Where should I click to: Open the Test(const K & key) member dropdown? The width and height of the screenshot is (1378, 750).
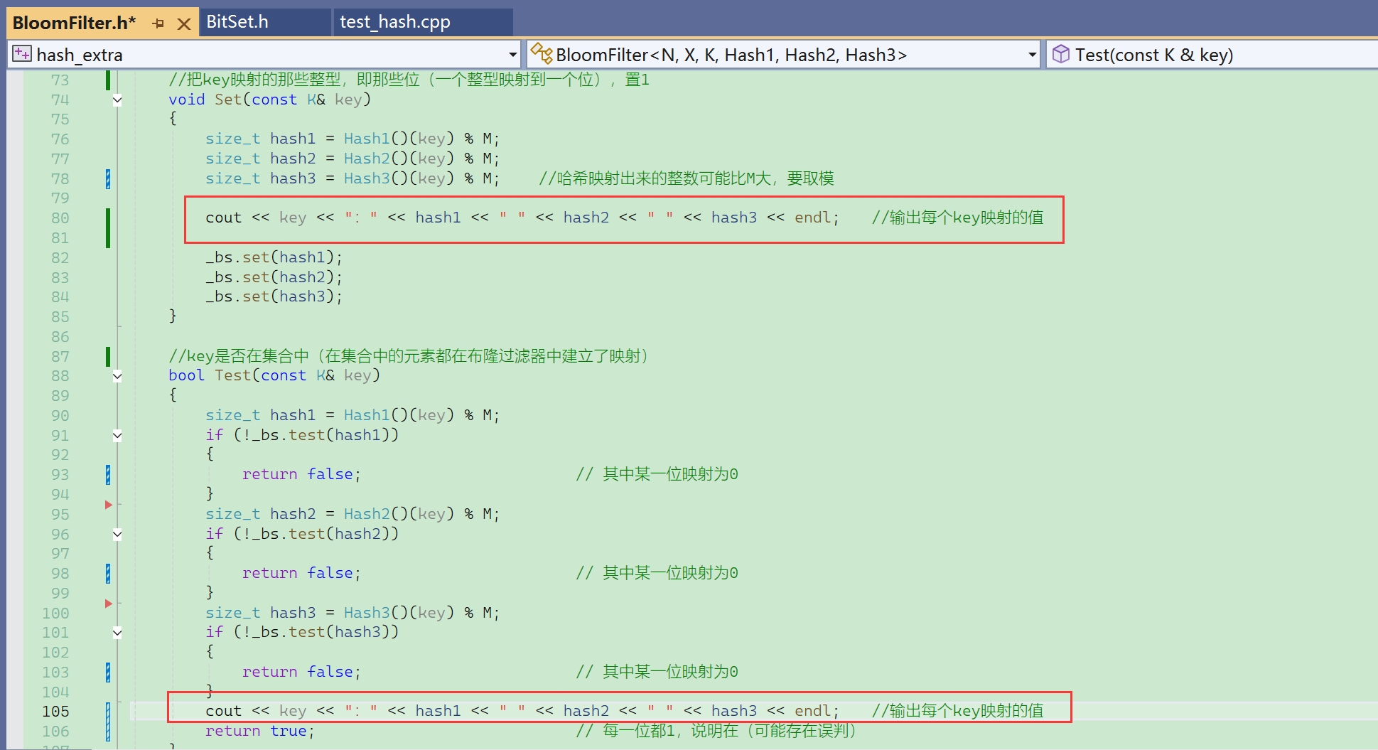point(1212,55)
